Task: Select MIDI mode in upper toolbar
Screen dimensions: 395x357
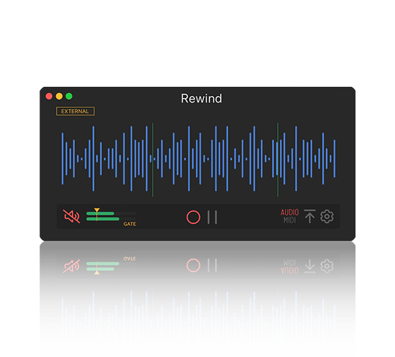Action: pos(290,220)
